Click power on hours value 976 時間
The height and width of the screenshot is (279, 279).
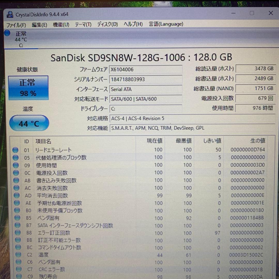(255, 108)
